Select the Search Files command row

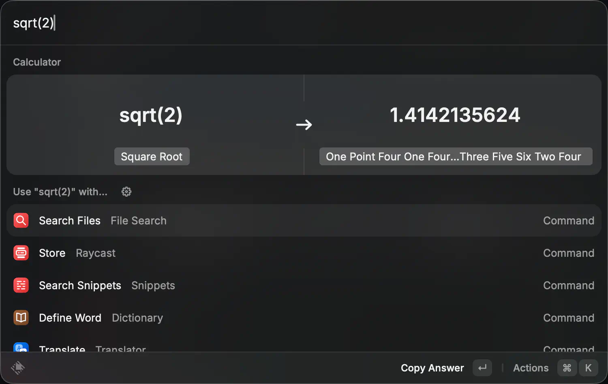pos(304,220)
